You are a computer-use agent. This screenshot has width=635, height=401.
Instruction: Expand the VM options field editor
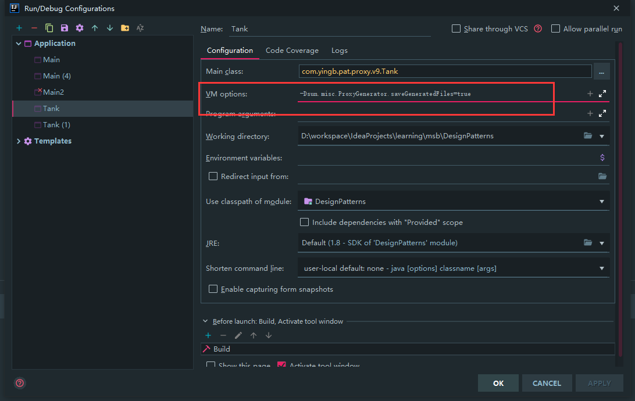(x=602, y=94)
